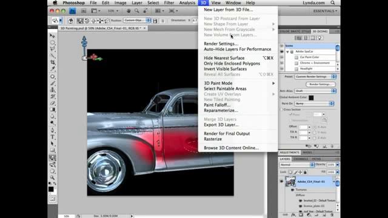The height and width of the screenshot is (218, 388).
Task: Select the 3D Roll tool in options bar
Action: click(x=87, y=21)
